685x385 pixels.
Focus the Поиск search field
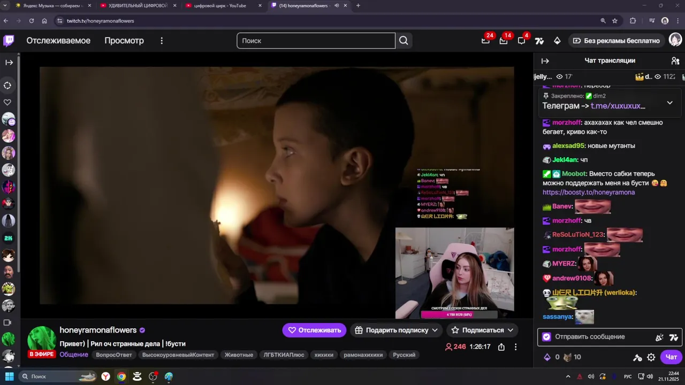pyautogui.click(x=316, y=41)
